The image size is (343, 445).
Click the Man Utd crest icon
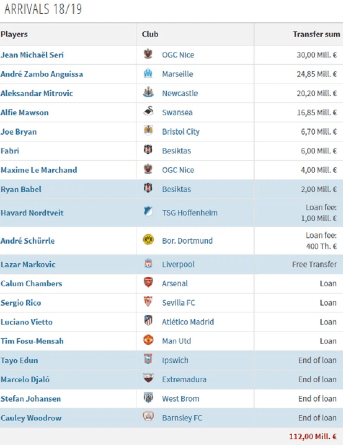pyautogui.click(x=148, y=340)
